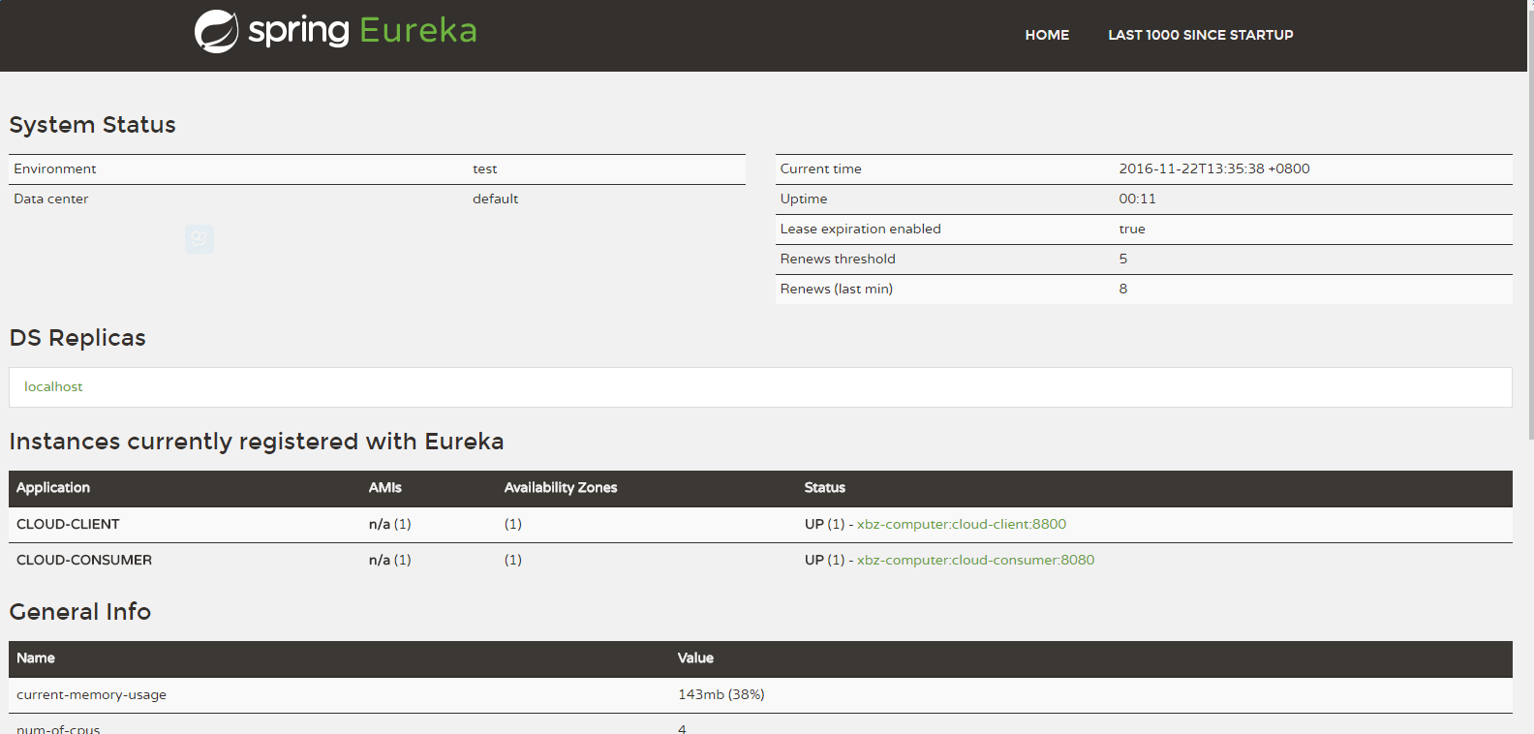The width and height of the screenshot is (1534, 734).
Task: Click the AMIs column header
Action: point(385,488)
